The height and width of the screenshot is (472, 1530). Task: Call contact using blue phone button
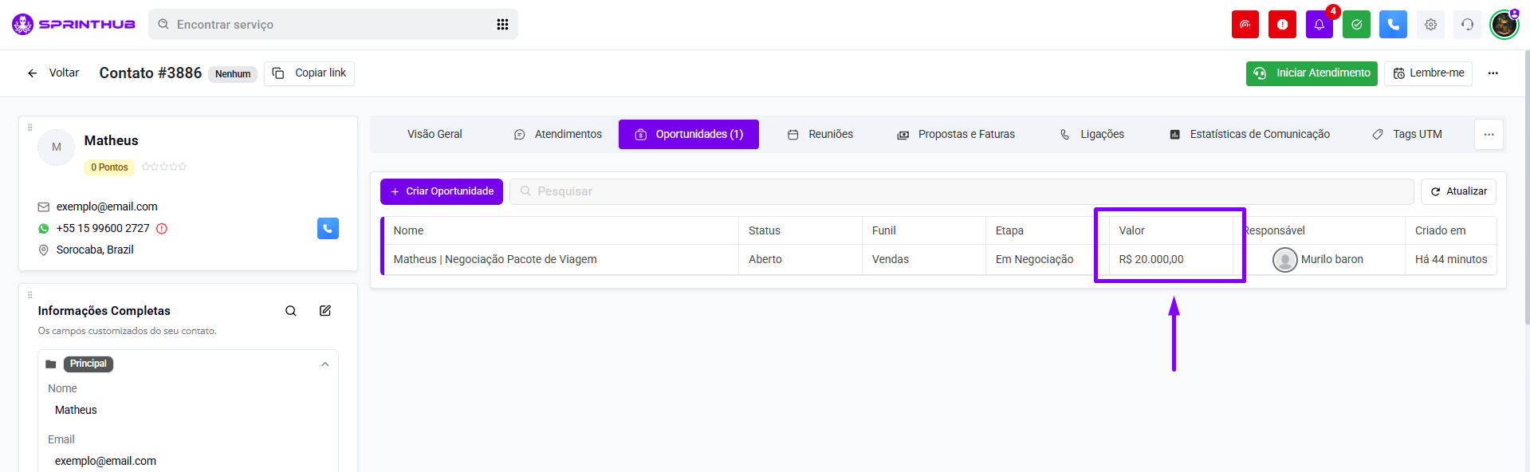pyautogui.click(x=328, y=229)
